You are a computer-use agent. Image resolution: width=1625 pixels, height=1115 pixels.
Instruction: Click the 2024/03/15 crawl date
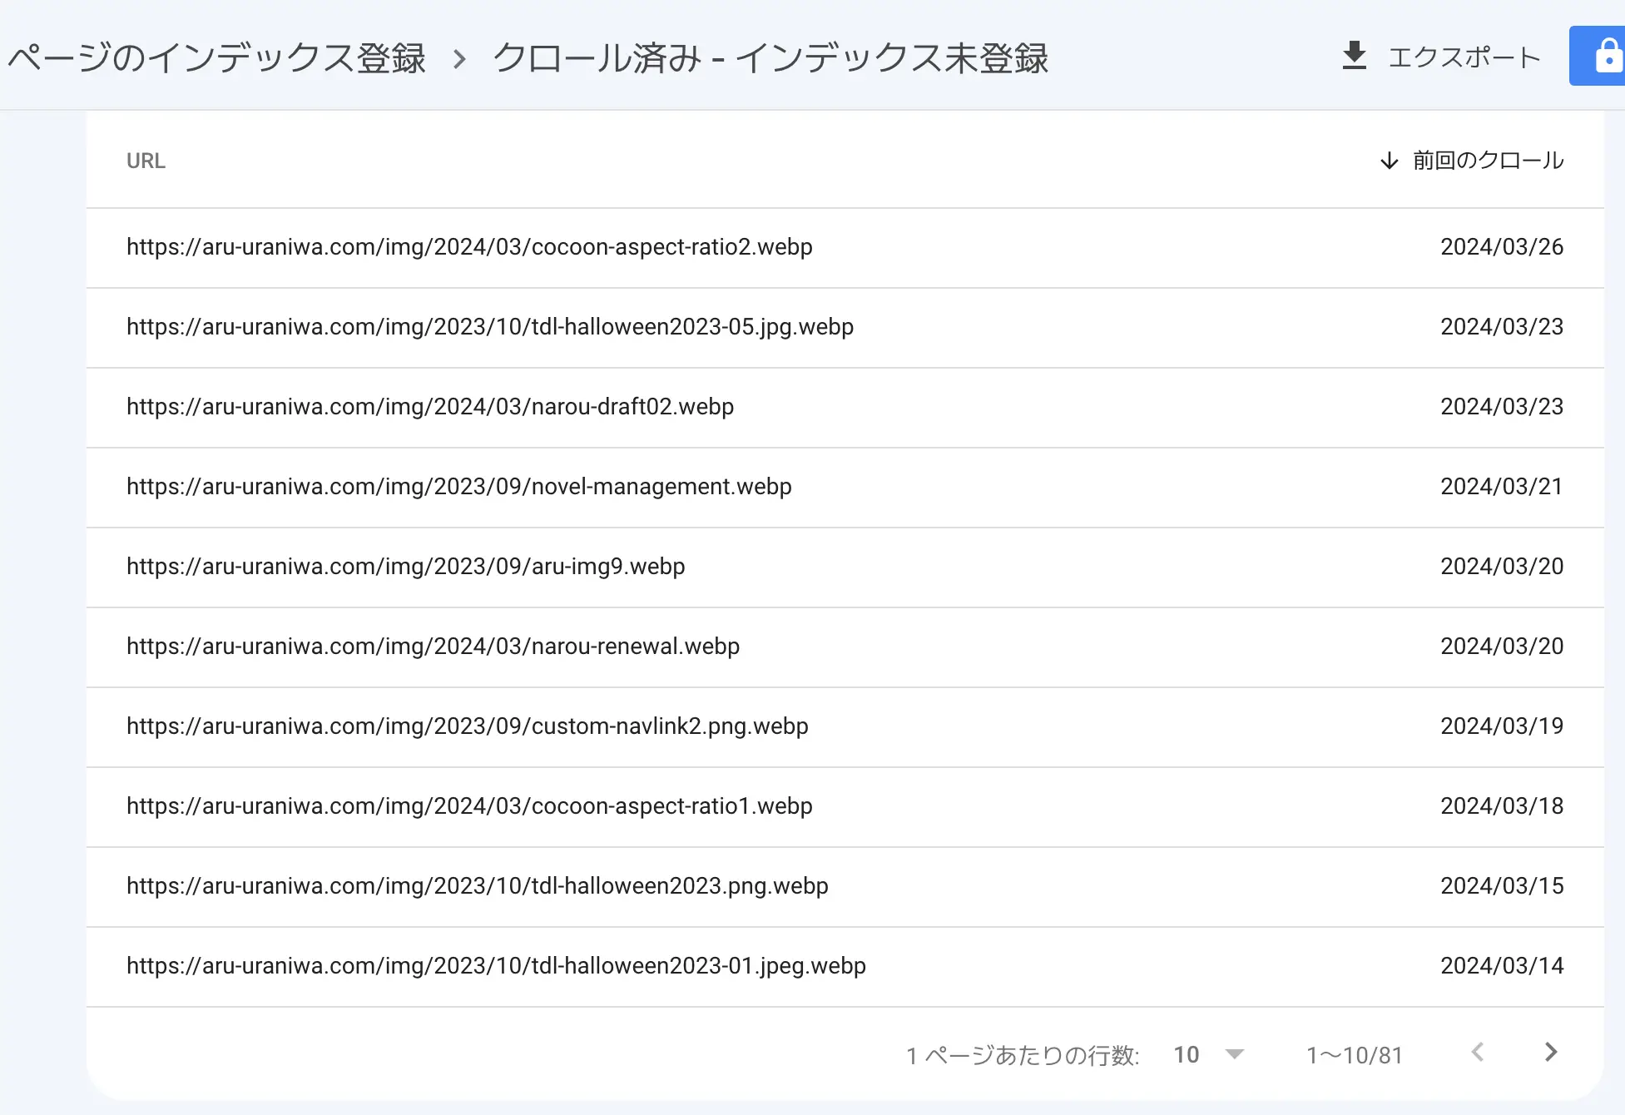1502,886
